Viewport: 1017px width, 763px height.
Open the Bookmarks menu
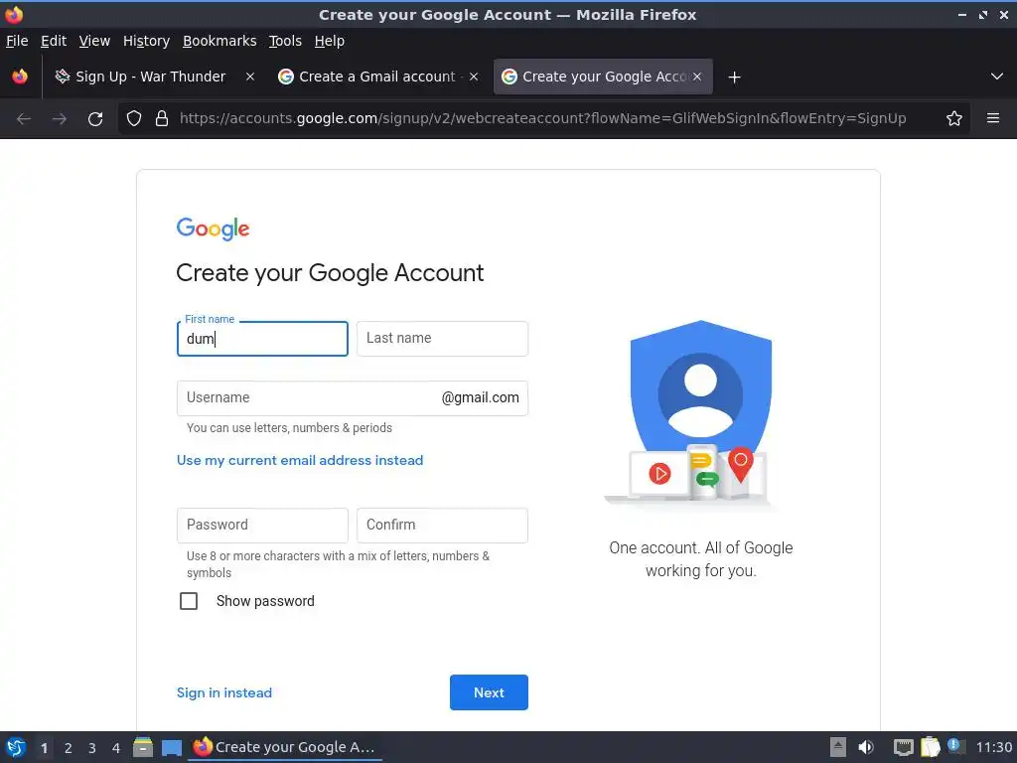pyautogui.click(x=219, y=41)
